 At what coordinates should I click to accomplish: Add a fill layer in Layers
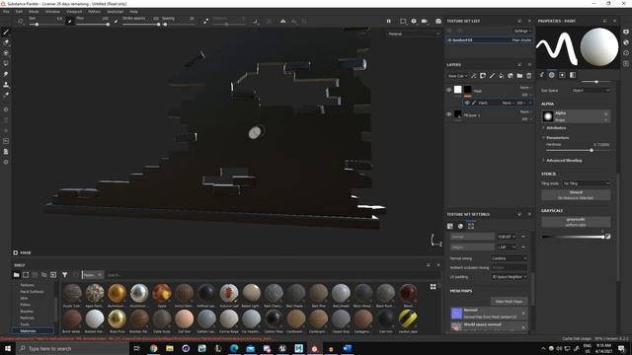[x=501, y=76]
